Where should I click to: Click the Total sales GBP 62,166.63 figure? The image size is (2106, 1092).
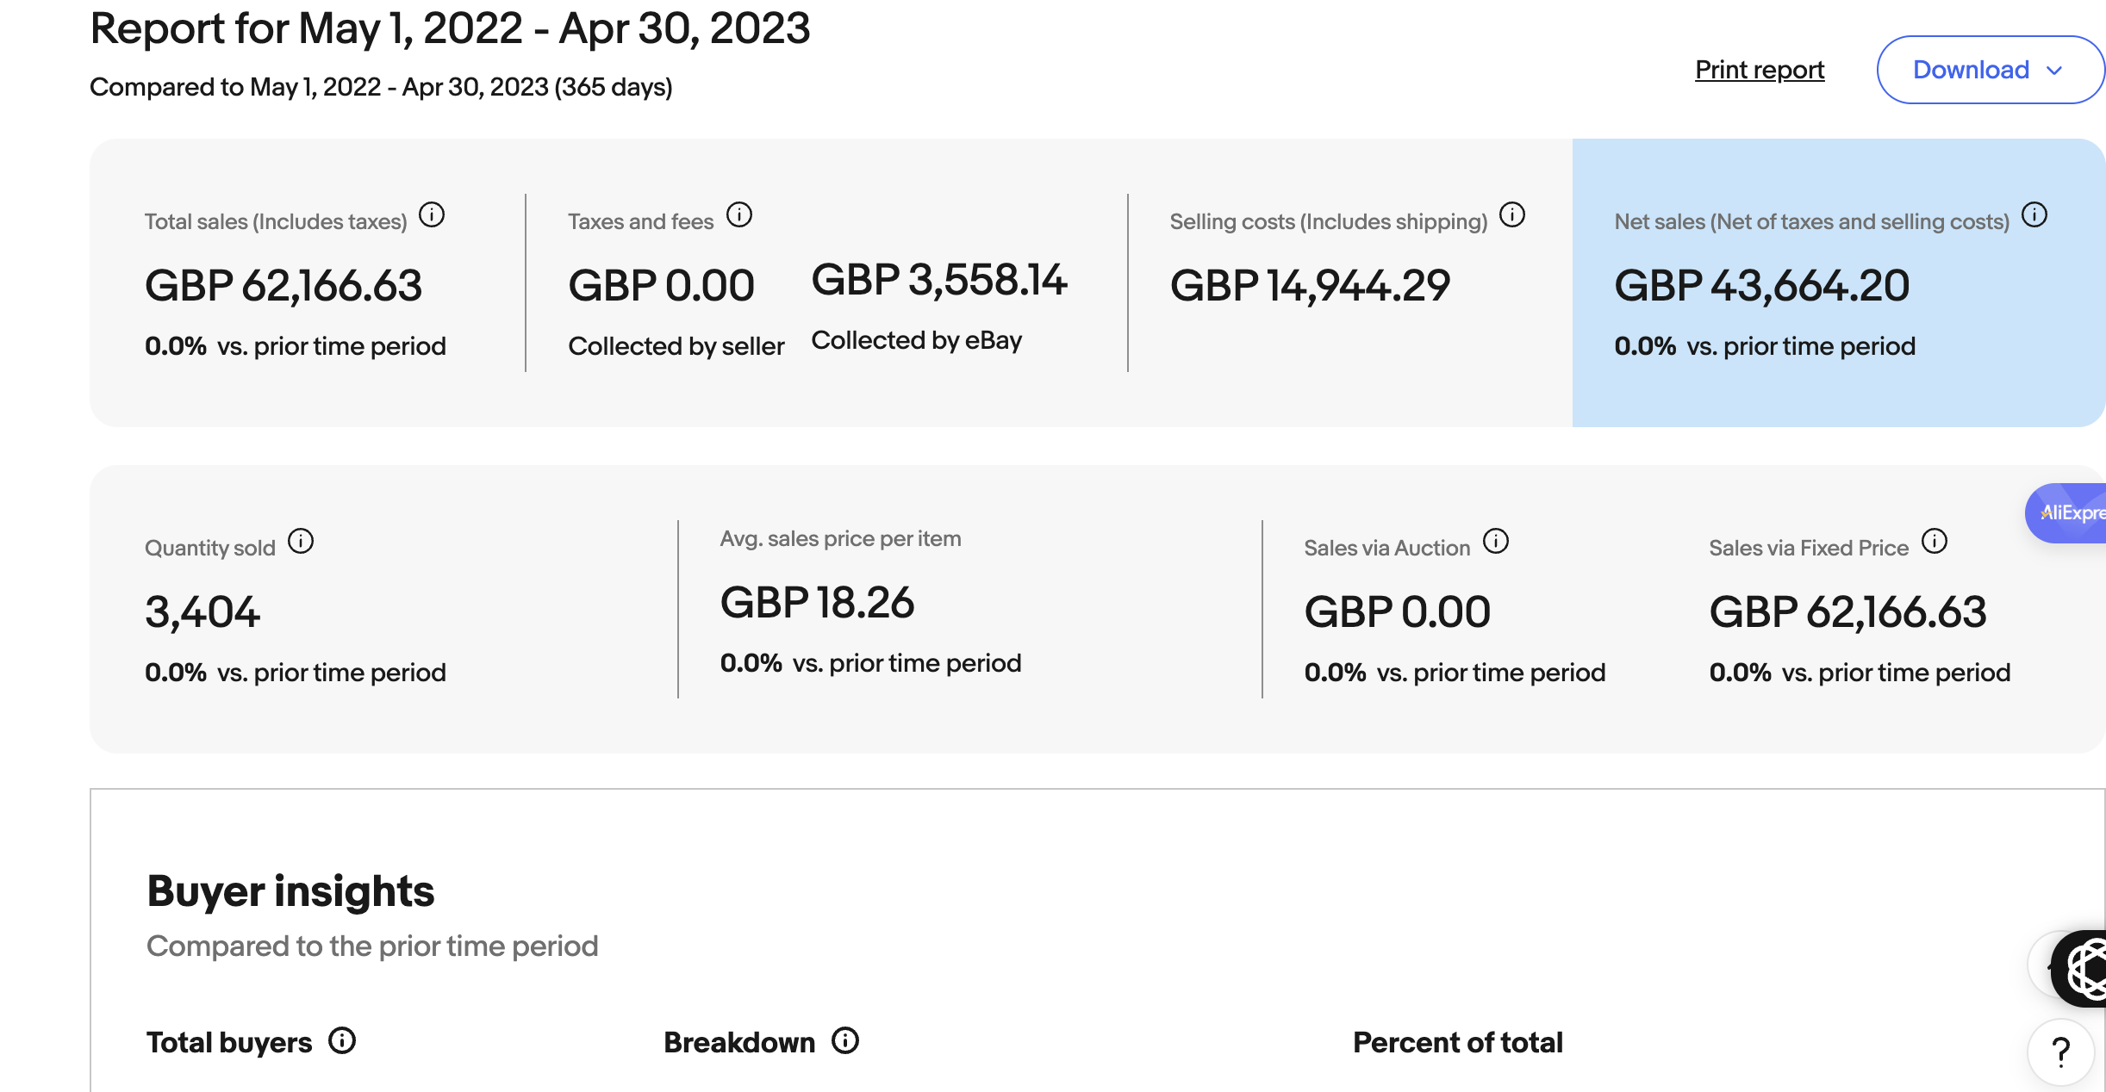point(283,285)
